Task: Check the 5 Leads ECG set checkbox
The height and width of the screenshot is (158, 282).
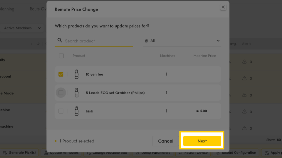Action: [61, 93]
